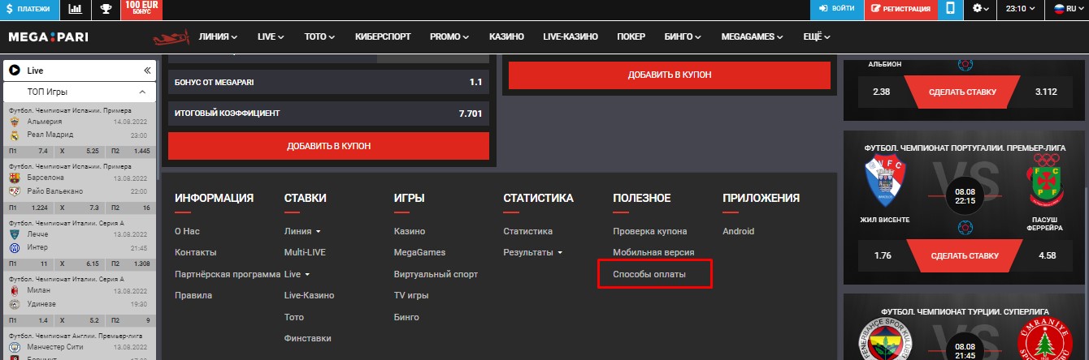The image size is (1089, 360).
Task: Expand the PROMO menu
Action: click(x=449, y=37)
